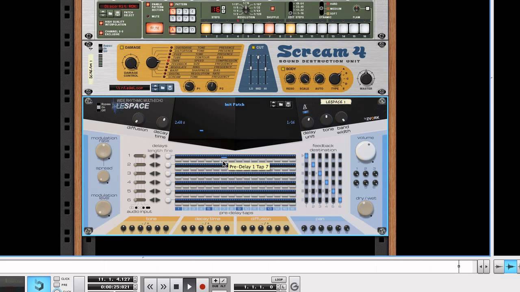The height and width of the screenshot is (292, 520).
Task: Browse Scream 4 patches via folder icon
Action: pos(162,88)
